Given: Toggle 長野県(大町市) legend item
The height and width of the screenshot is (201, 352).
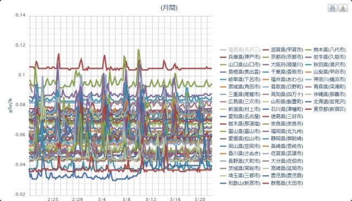Looking at the screenshot, I should pyautogui.click(x=240, y=161).
